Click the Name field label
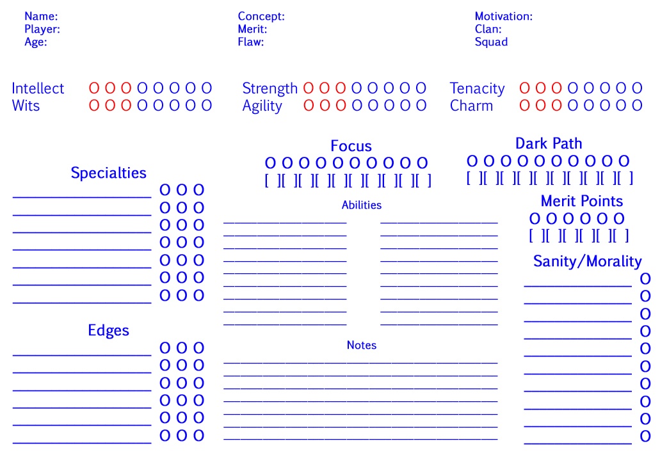The height and width of the screenshot is (455, 660). [41, 17]
